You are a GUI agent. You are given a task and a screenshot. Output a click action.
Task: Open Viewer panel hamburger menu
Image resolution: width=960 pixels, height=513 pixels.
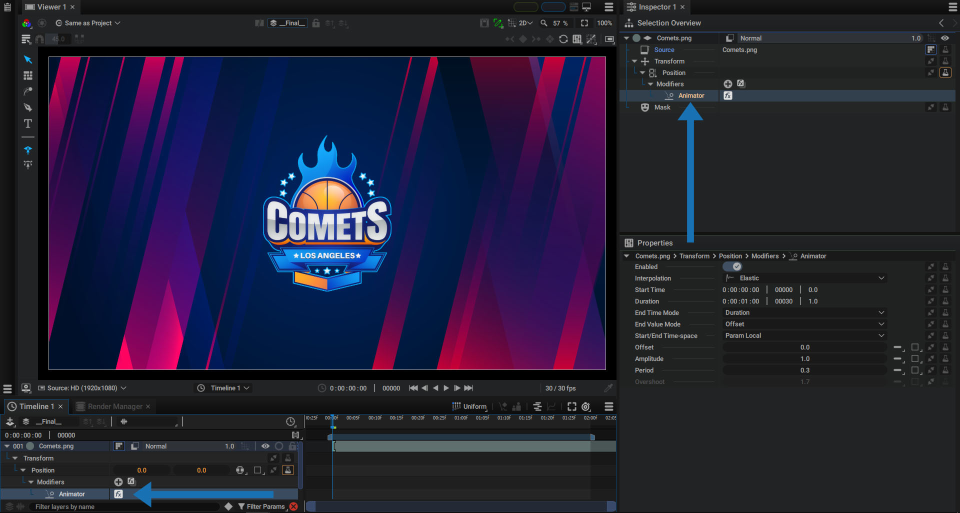(608, 7)
